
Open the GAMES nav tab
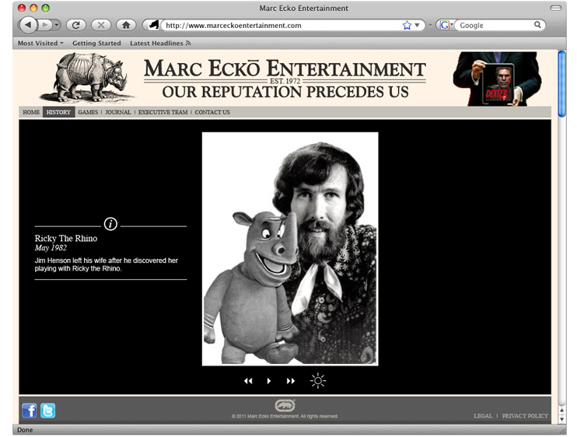click(x=88, y=112)
